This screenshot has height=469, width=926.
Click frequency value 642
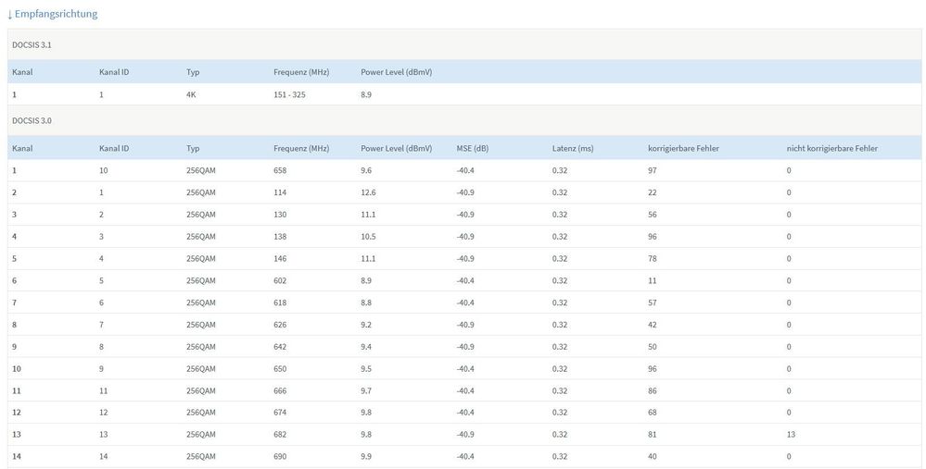point(280,347)
